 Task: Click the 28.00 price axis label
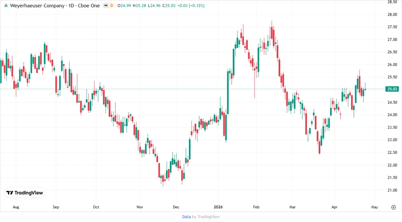[x=392, y=15]
